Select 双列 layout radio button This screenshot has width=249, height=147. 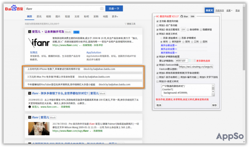[183, 42]
